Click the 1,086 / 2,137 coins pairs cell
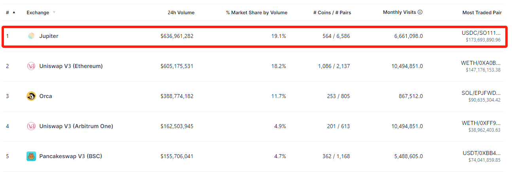Viewport: 512px width, 172px height. [334, 66]
